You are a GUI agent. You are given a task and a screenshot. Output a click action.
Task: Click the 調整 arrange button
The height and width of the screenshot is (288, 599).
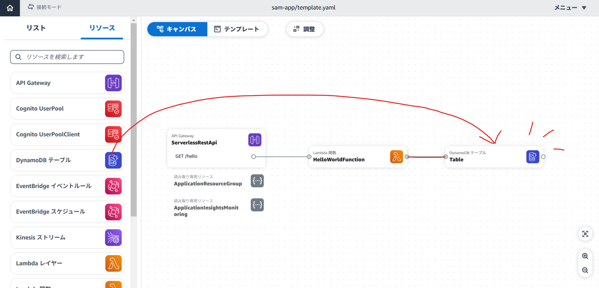click(x=304, y=29)
